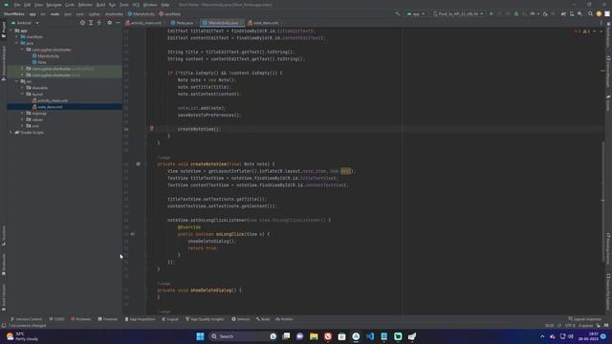Open the Device Manager toolbar icon
The image size is (612, 344).
(x=572, y=13)
